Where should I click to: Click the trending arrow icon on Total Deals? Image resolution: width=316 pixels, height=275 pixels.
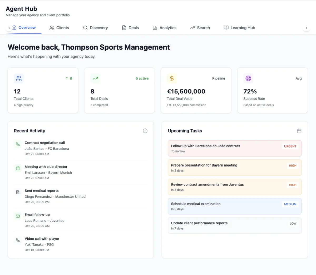click(95, 78)
